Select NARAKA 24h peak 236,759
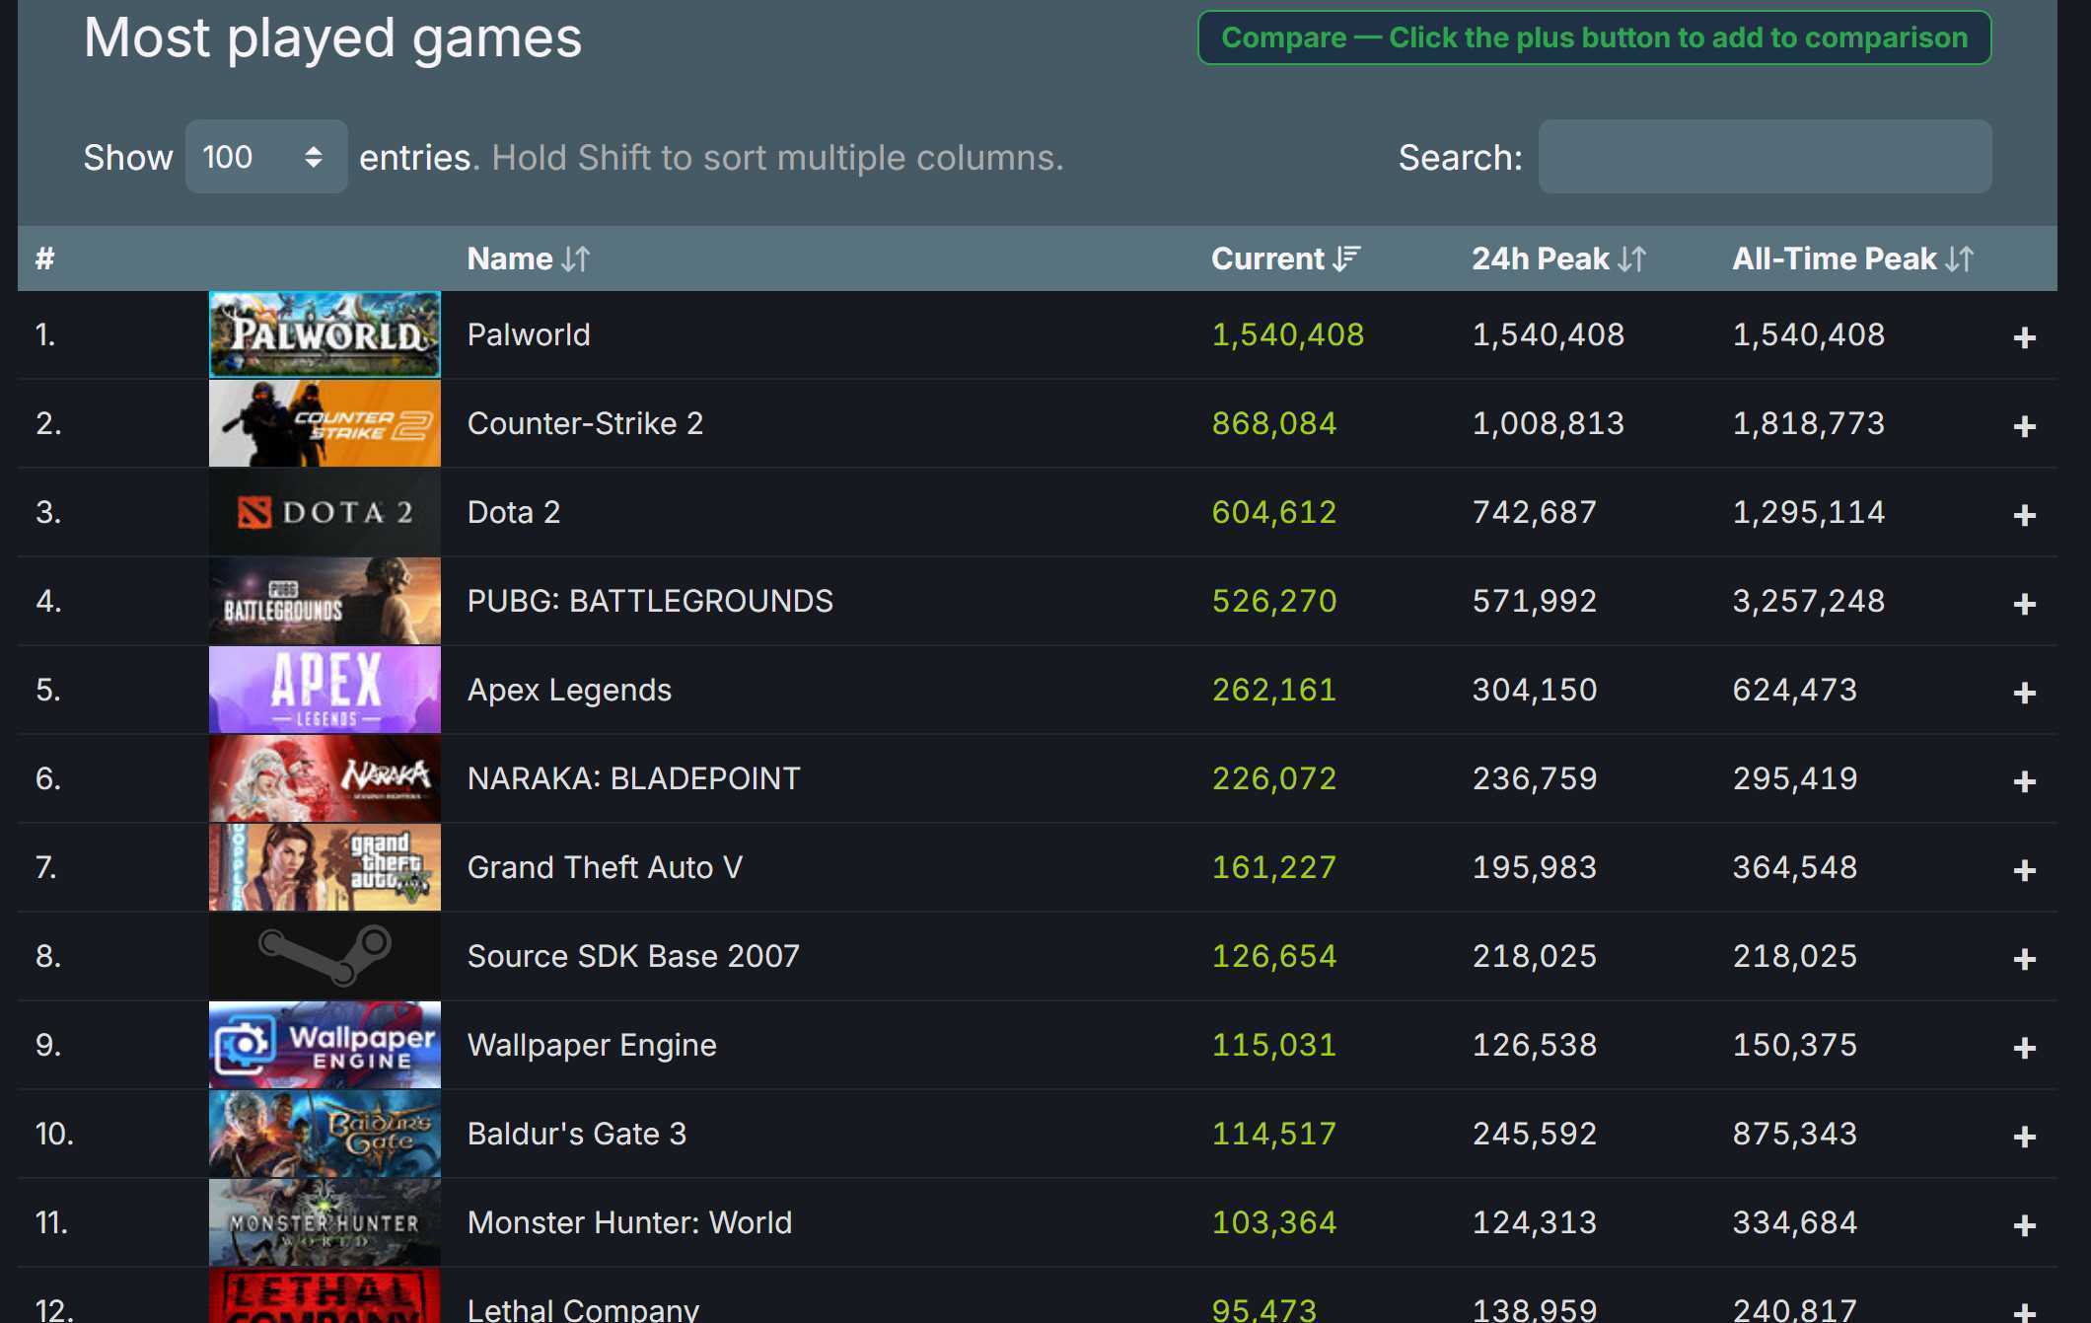This screenshot has width=2091, height=1323. (1535, 778)
